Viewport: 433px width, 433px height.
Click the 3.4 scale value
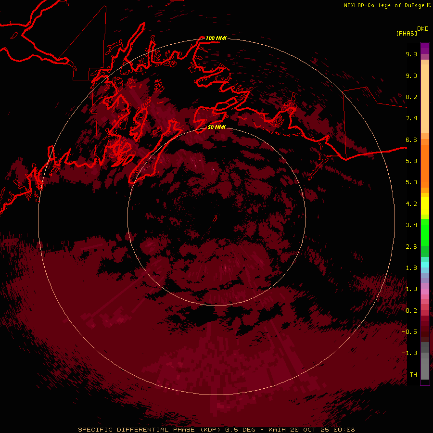(x=411, y=225)
